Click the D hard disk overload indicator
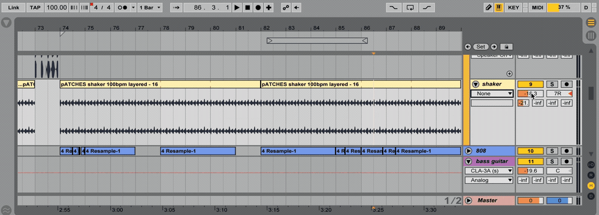The image size is (599, 215). coord(586,7)
